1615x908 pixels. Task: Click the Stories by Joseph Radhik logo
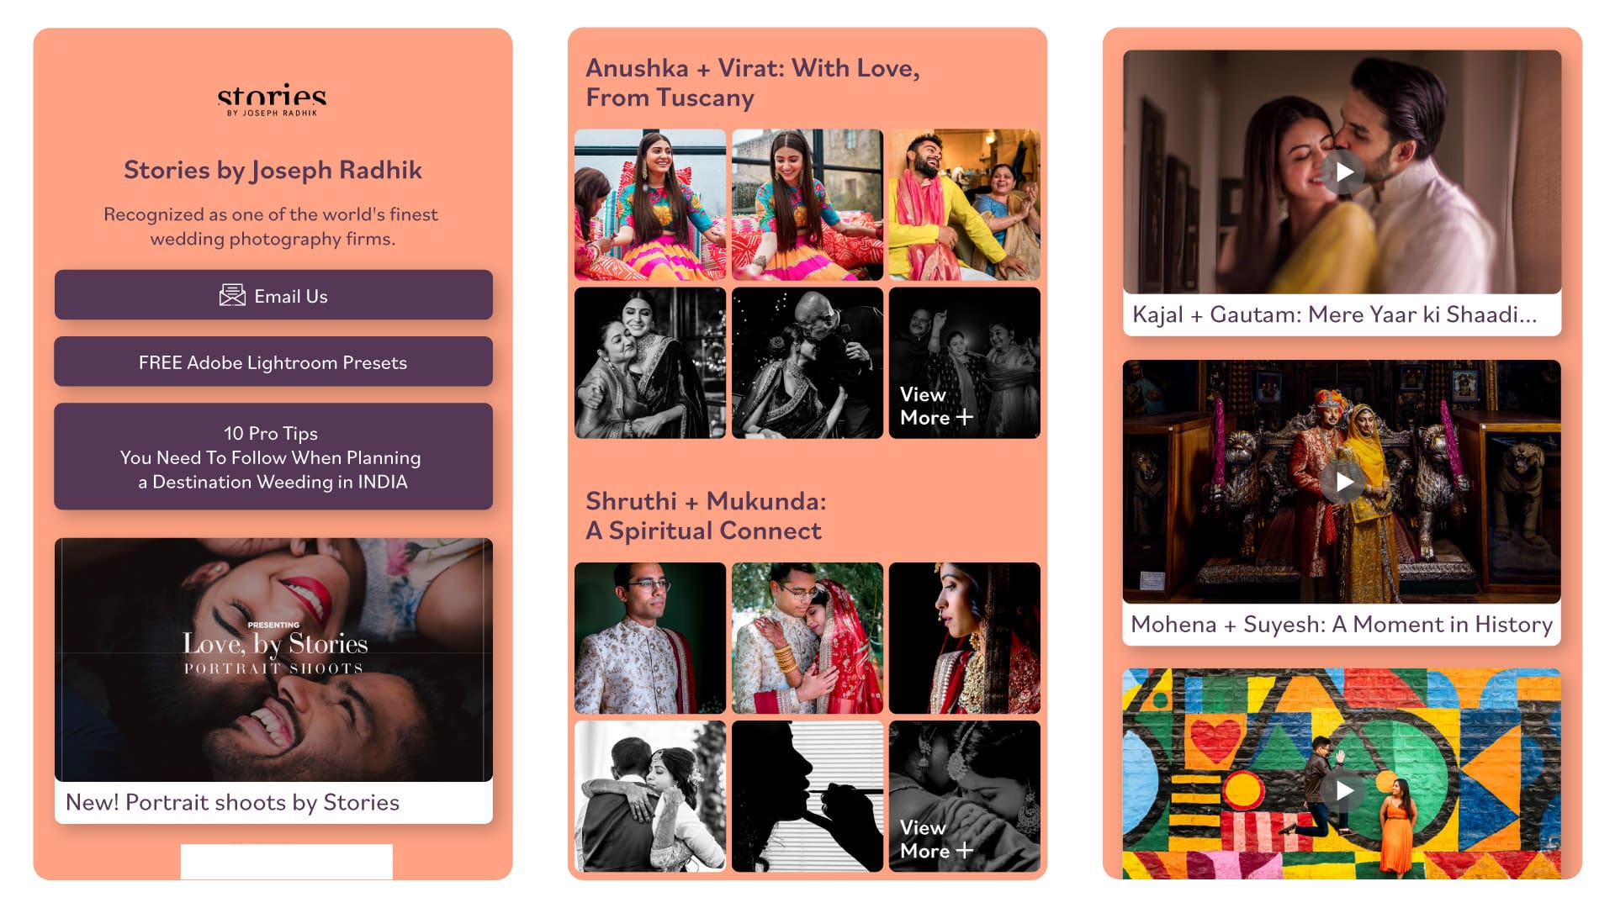coord(273,100)
